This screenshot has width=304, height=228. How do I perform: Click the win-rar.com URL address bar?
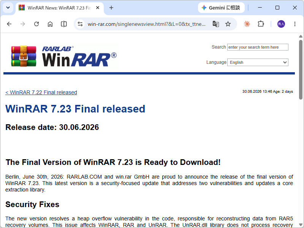(146, 24)
